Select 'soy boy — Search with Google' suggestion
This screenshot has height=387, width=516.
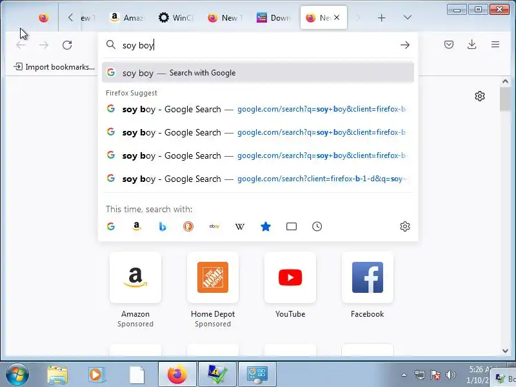click(258, 73)
